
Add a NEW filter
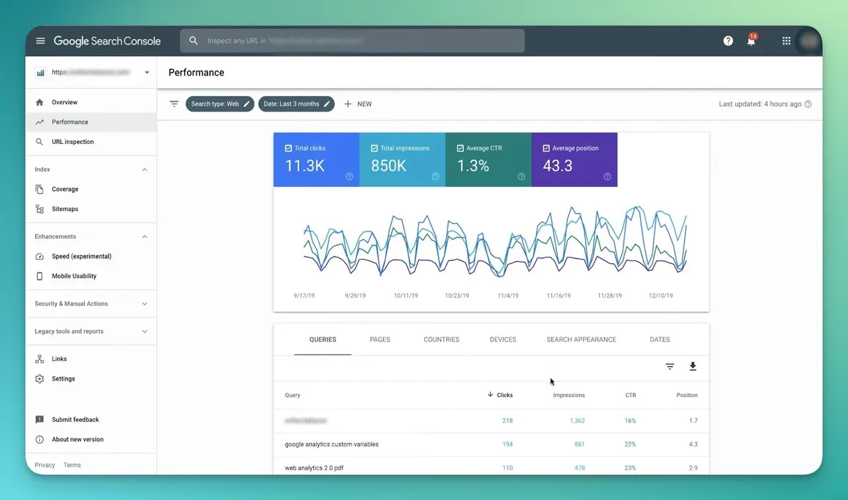tap(358, 104)
